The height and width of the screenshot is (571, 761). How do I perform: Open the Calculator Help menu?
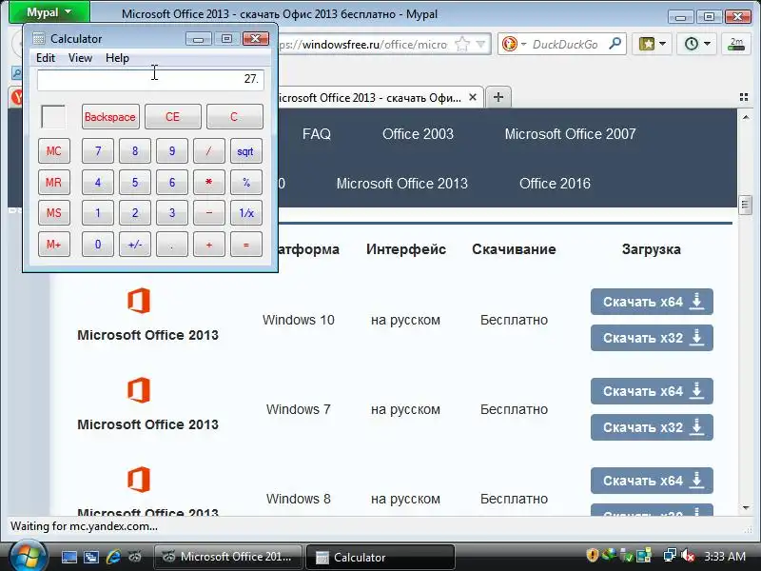(x=117, y=58)
